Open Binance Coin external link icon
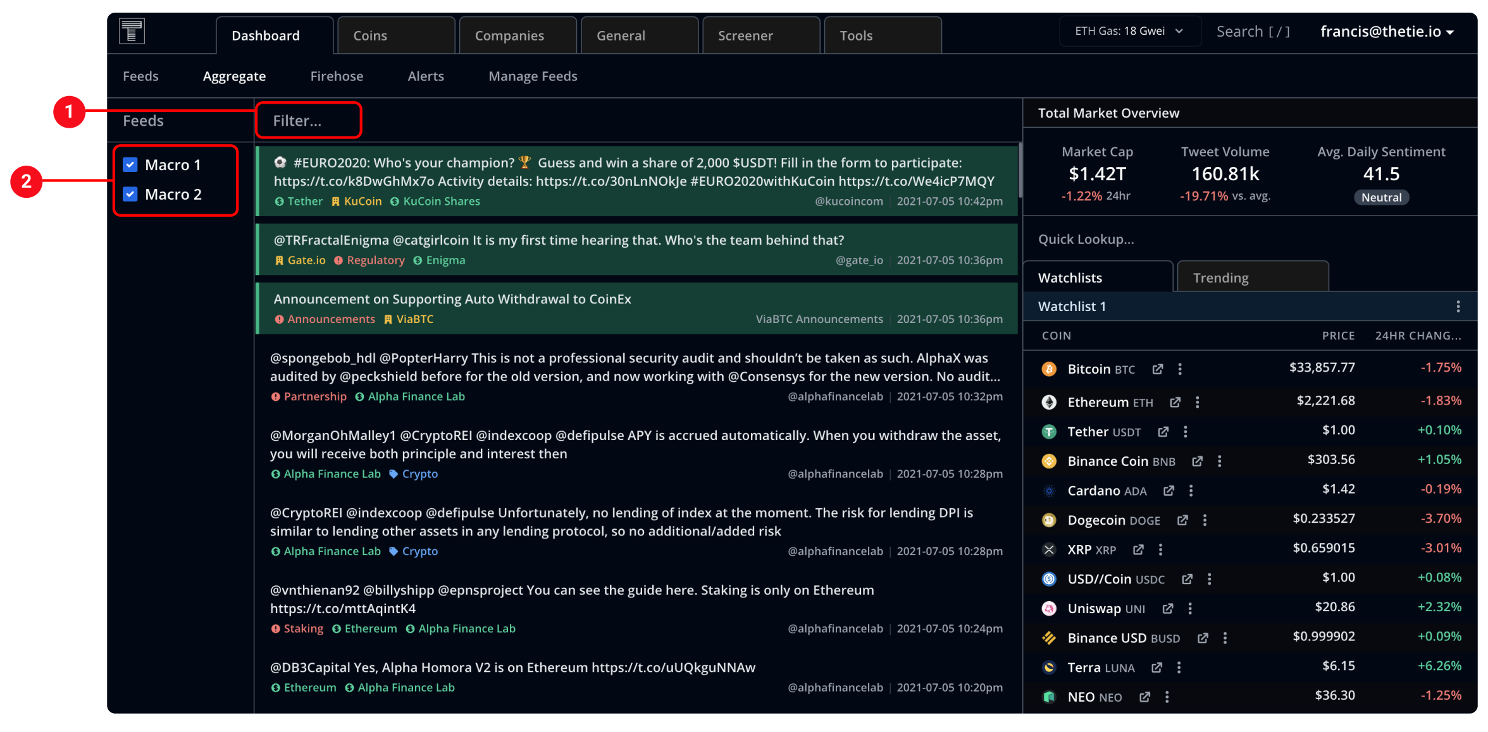The height and width of the screenshot is (732, 1488). 1197,461
